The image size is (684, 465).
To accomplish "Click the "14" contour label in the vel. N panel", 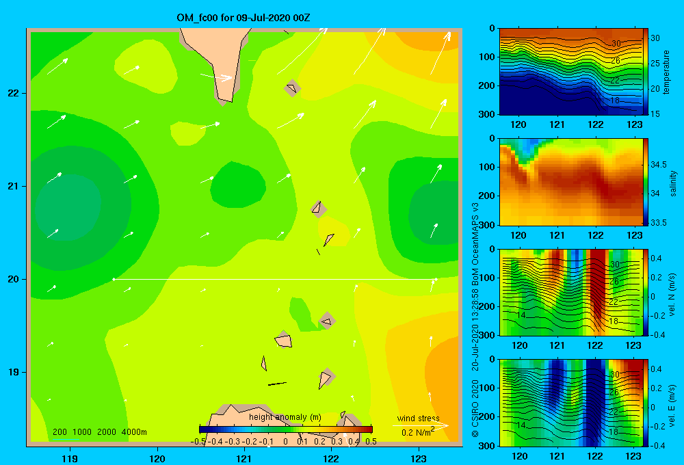I will click(521, 315).
